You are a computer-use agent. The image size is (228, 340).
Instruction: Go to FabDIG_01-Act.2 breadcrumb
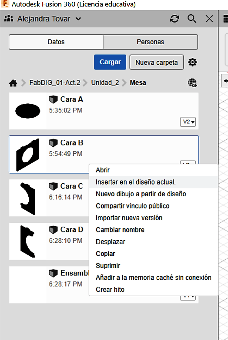[x=55, y=83]
